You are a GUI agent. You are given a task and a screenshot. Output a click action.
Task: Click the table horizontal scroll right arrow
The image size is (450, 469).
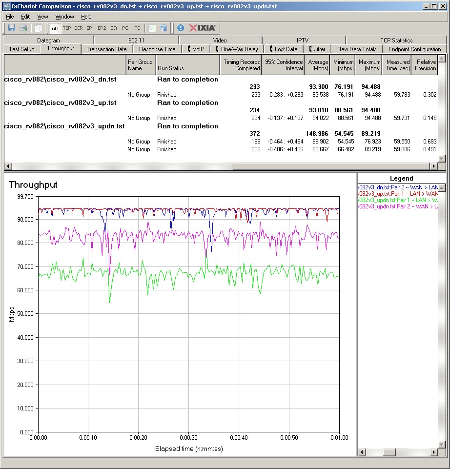tap(433, 166)
